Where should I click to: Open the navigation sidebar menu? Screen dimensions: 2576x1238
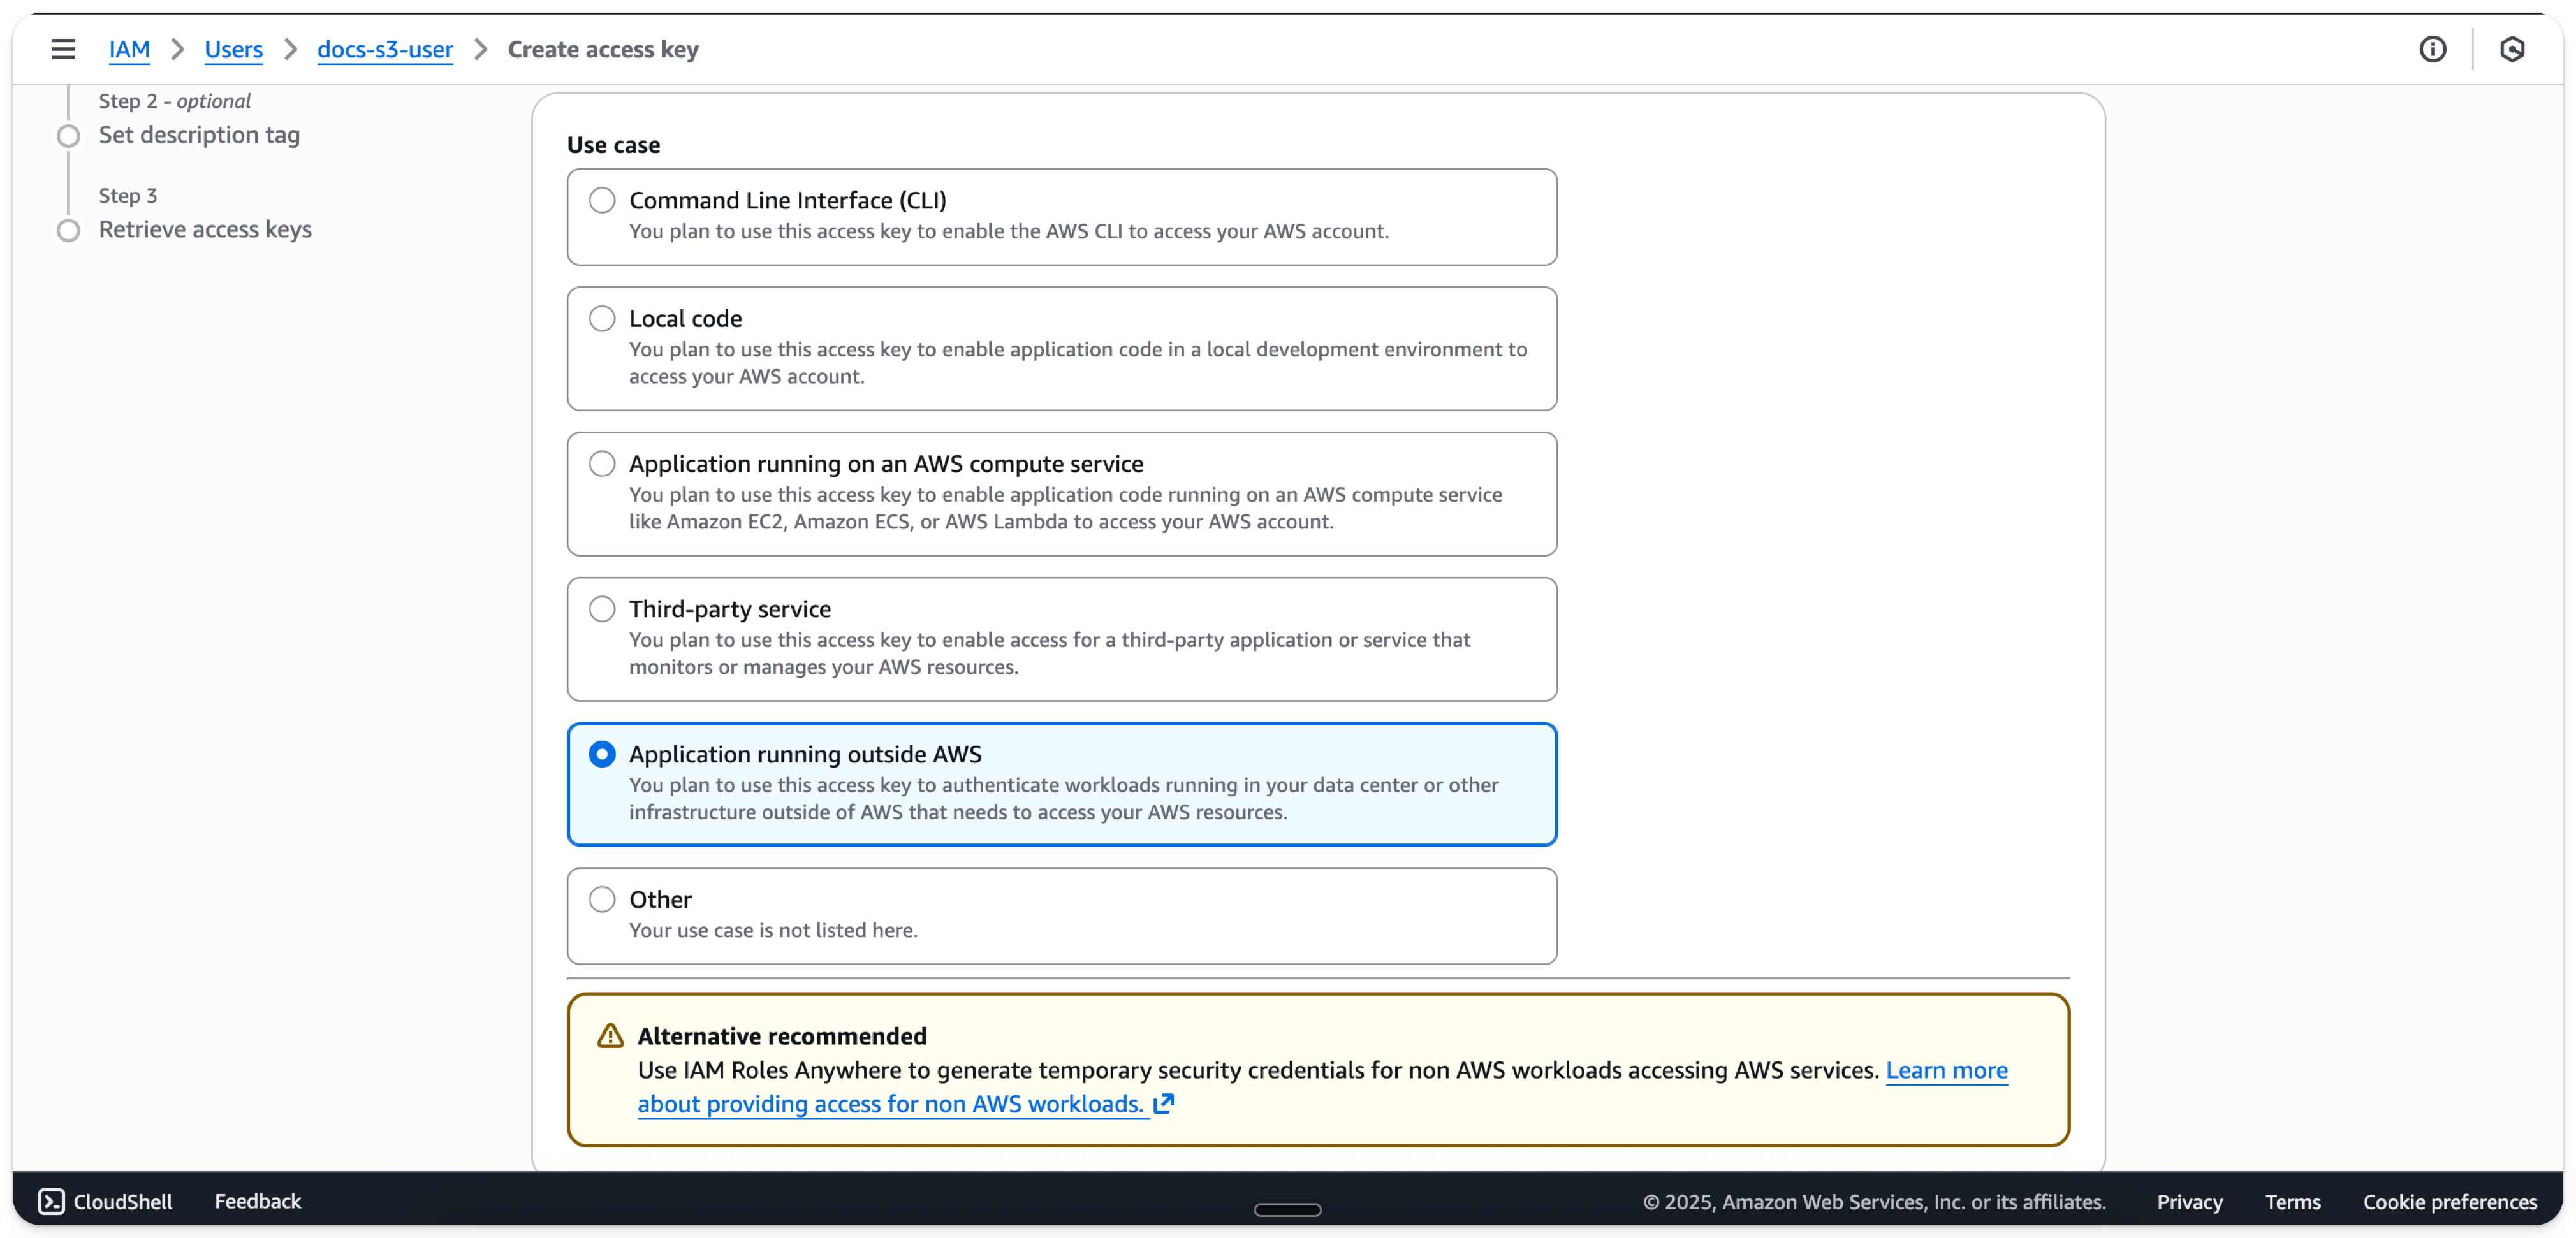click(x=63, y=48)
